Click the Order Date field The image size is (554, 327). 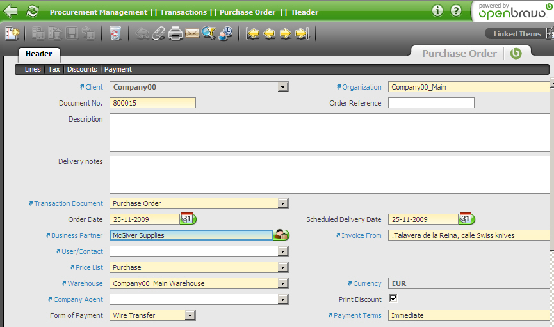tap(145, 219)
